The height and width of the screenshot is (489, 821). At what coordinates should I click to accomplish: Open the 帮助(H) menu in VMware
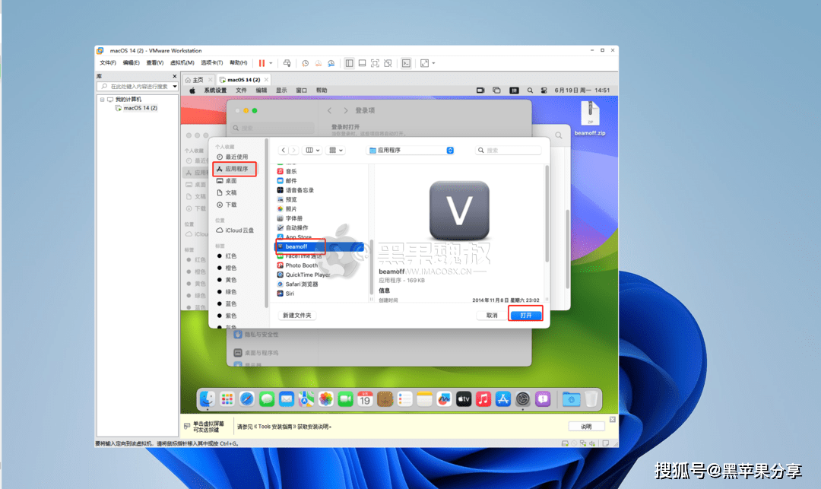239,63
